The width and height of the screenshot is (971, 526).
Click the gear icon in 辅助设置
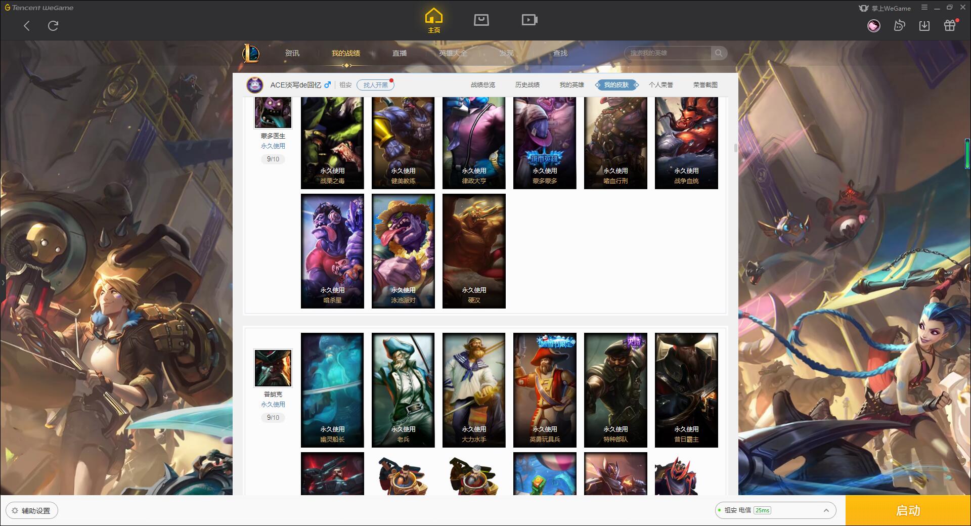(15, 511)
